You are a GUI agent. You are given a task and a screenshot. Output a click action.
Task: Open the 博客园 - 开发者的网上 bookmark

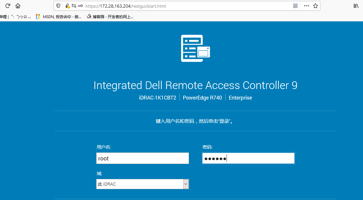click(110, 17)
